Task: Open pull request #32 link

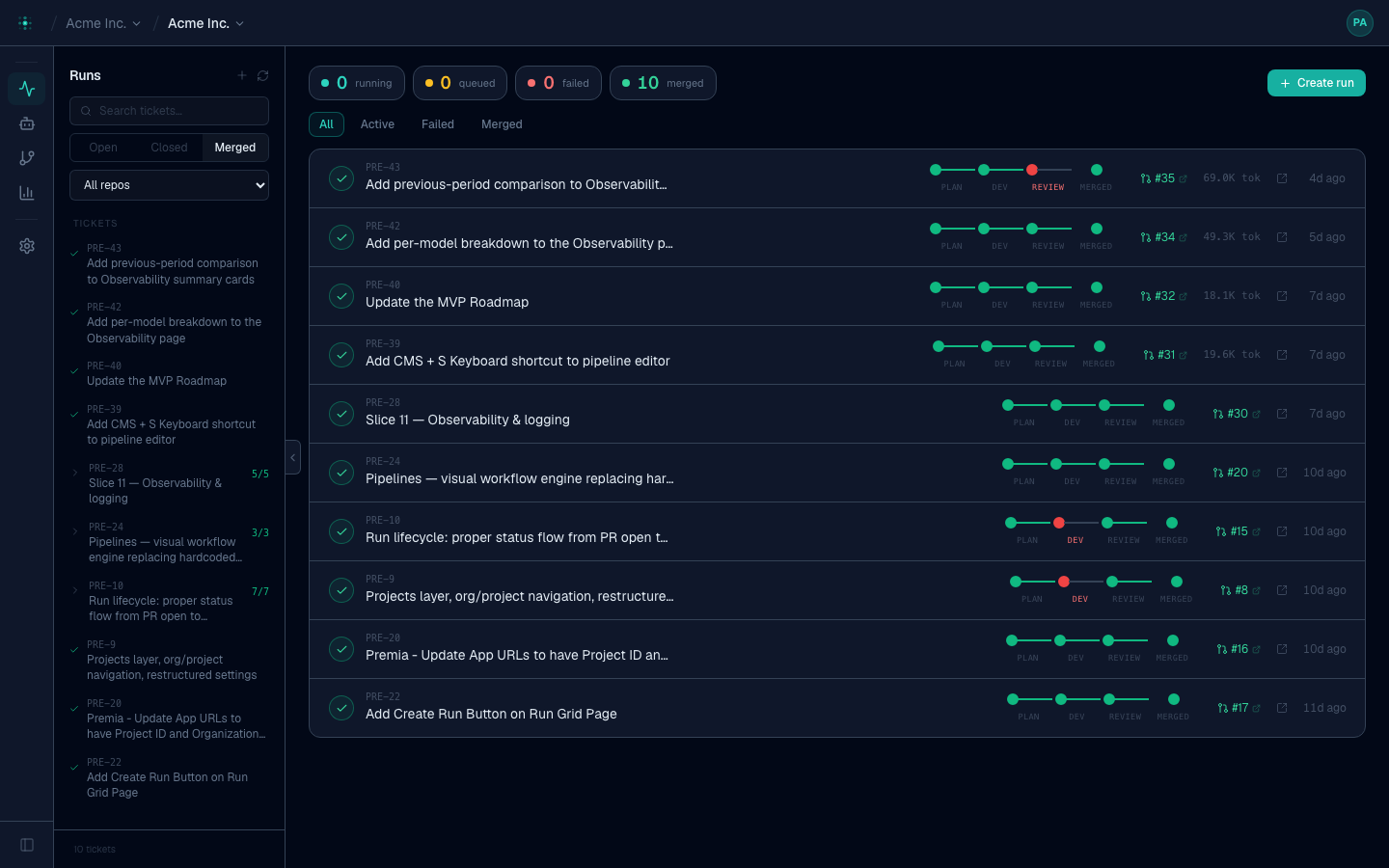Action: click(1163, 296)
